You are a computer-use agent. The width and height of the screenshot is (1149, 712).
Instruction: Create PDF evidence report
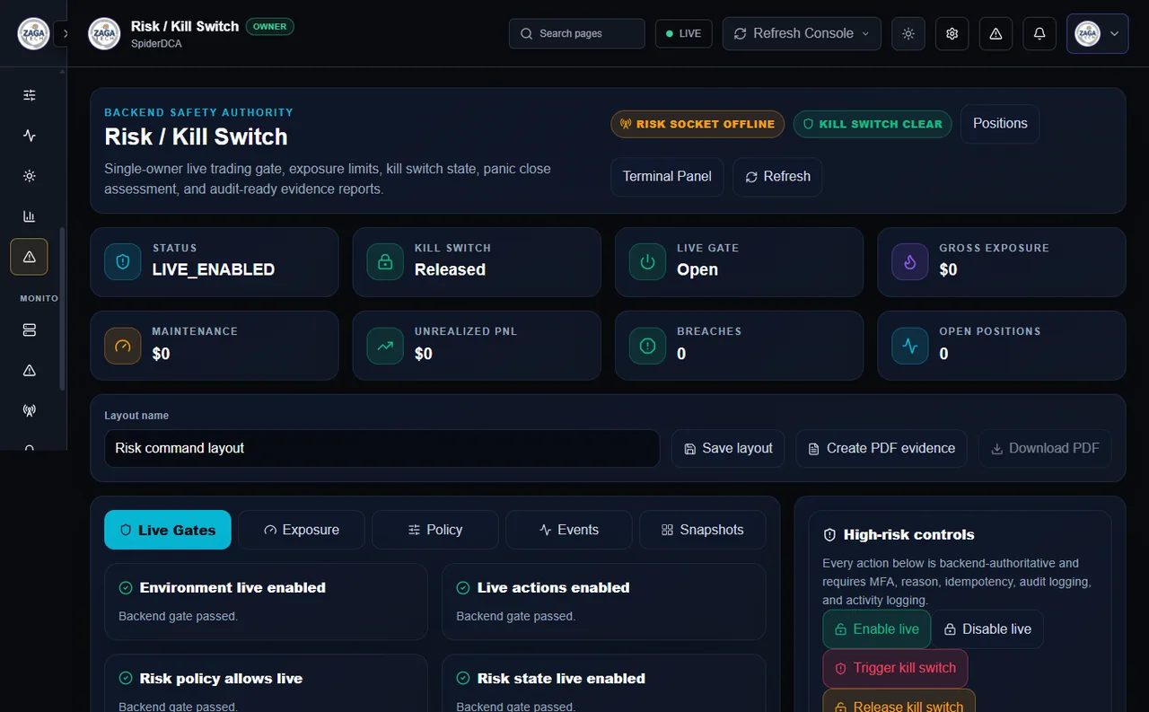(x=881, y=448)
